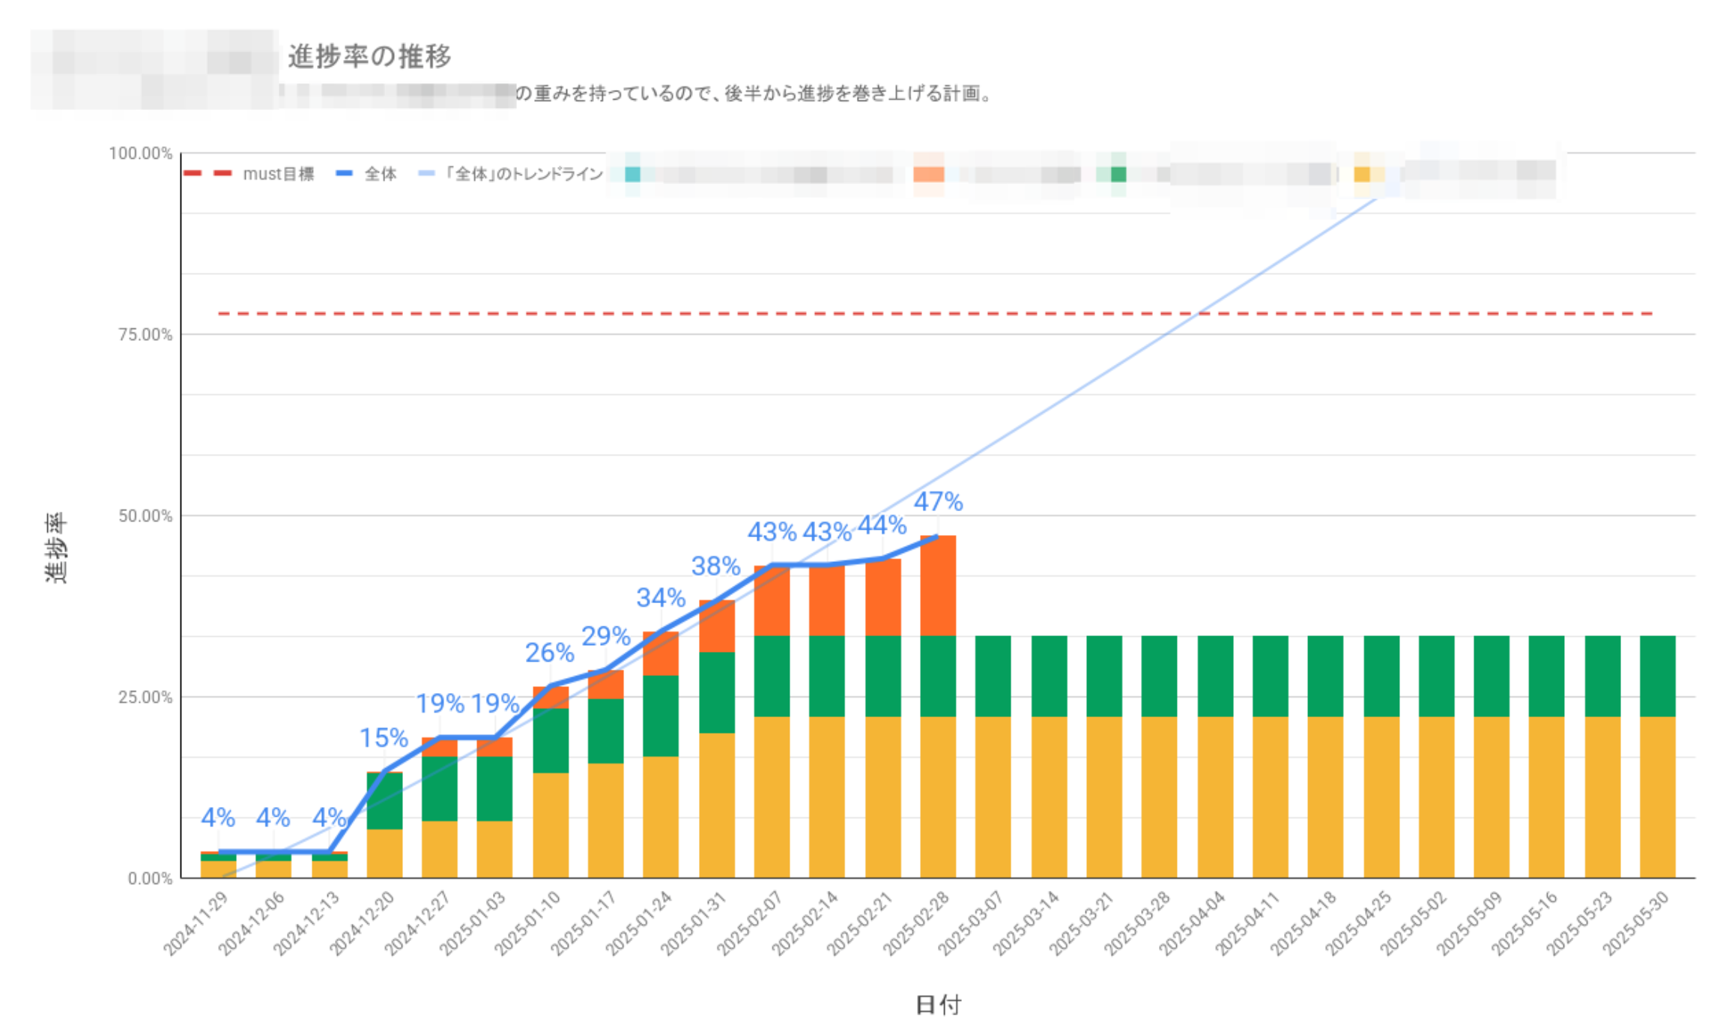
Task: Select the '全体' legend label
Action: [381, 174]
